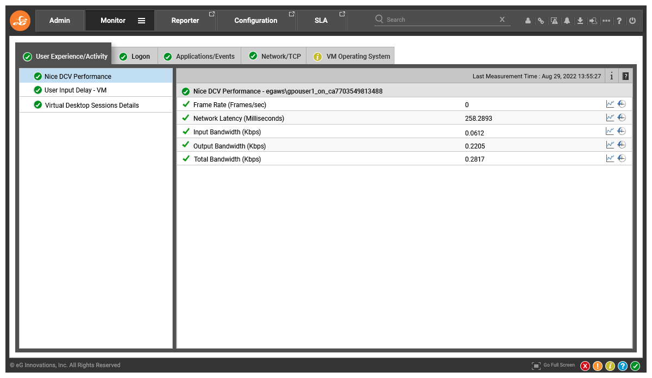Image resolution: width=652 pixels, height=378 pixels.
Task: Switch to the Network/TCP tab
Action: click(274, 56)
